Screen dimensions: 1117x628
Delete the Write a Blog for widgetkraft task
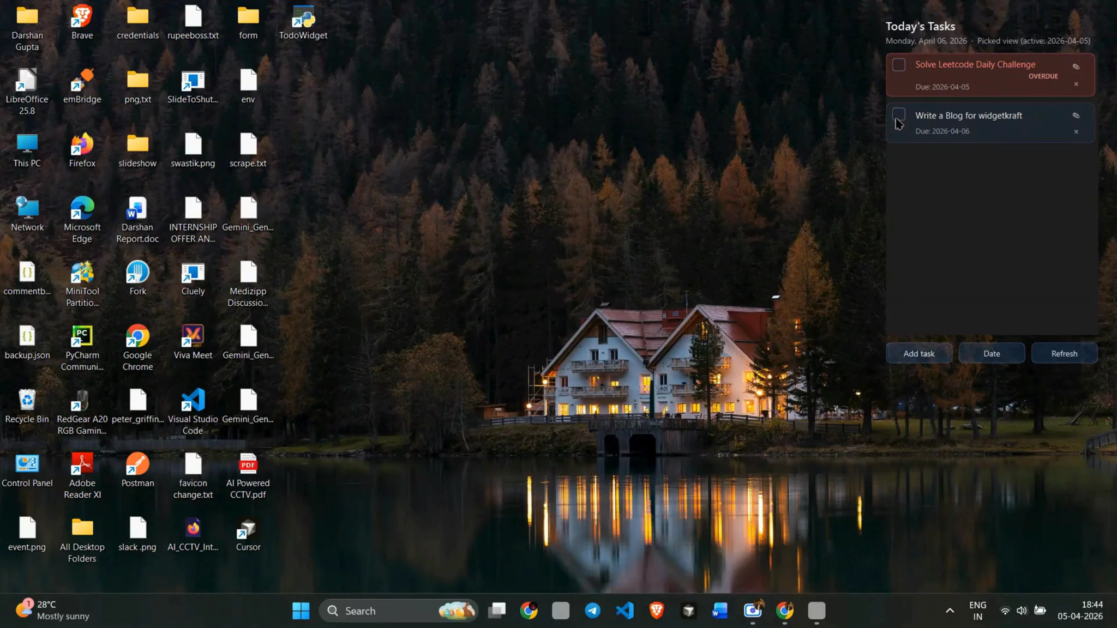click(x=1076, y=131)
